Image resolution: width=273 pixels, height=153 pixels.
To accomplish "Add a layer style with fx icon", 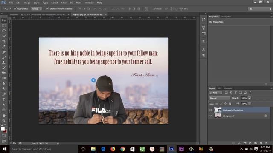I will click(240, 143).
